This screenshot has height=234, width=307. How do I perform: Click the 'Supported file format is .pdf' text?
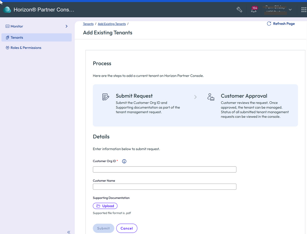tap(112, 213)
